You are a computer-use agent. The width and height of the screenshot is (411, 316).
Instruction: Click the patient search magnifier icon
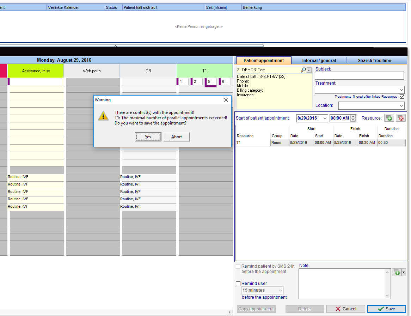(303, 70)
